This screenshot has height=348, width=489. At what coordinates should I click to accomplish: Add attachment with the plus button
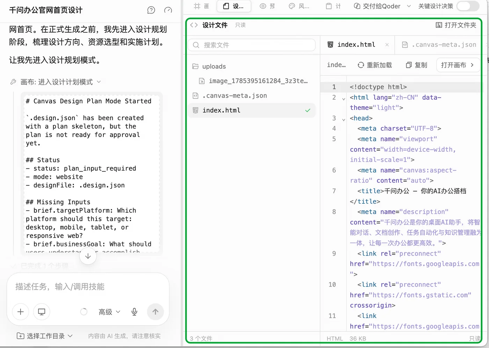[21, 312]
